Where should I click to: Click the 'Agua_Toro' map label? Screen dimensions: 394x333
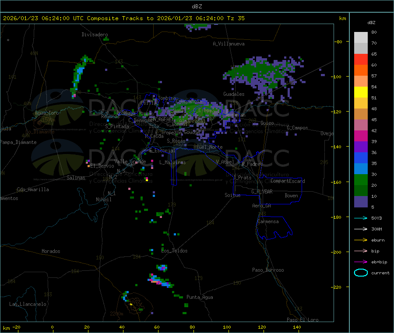coord(47,113)
